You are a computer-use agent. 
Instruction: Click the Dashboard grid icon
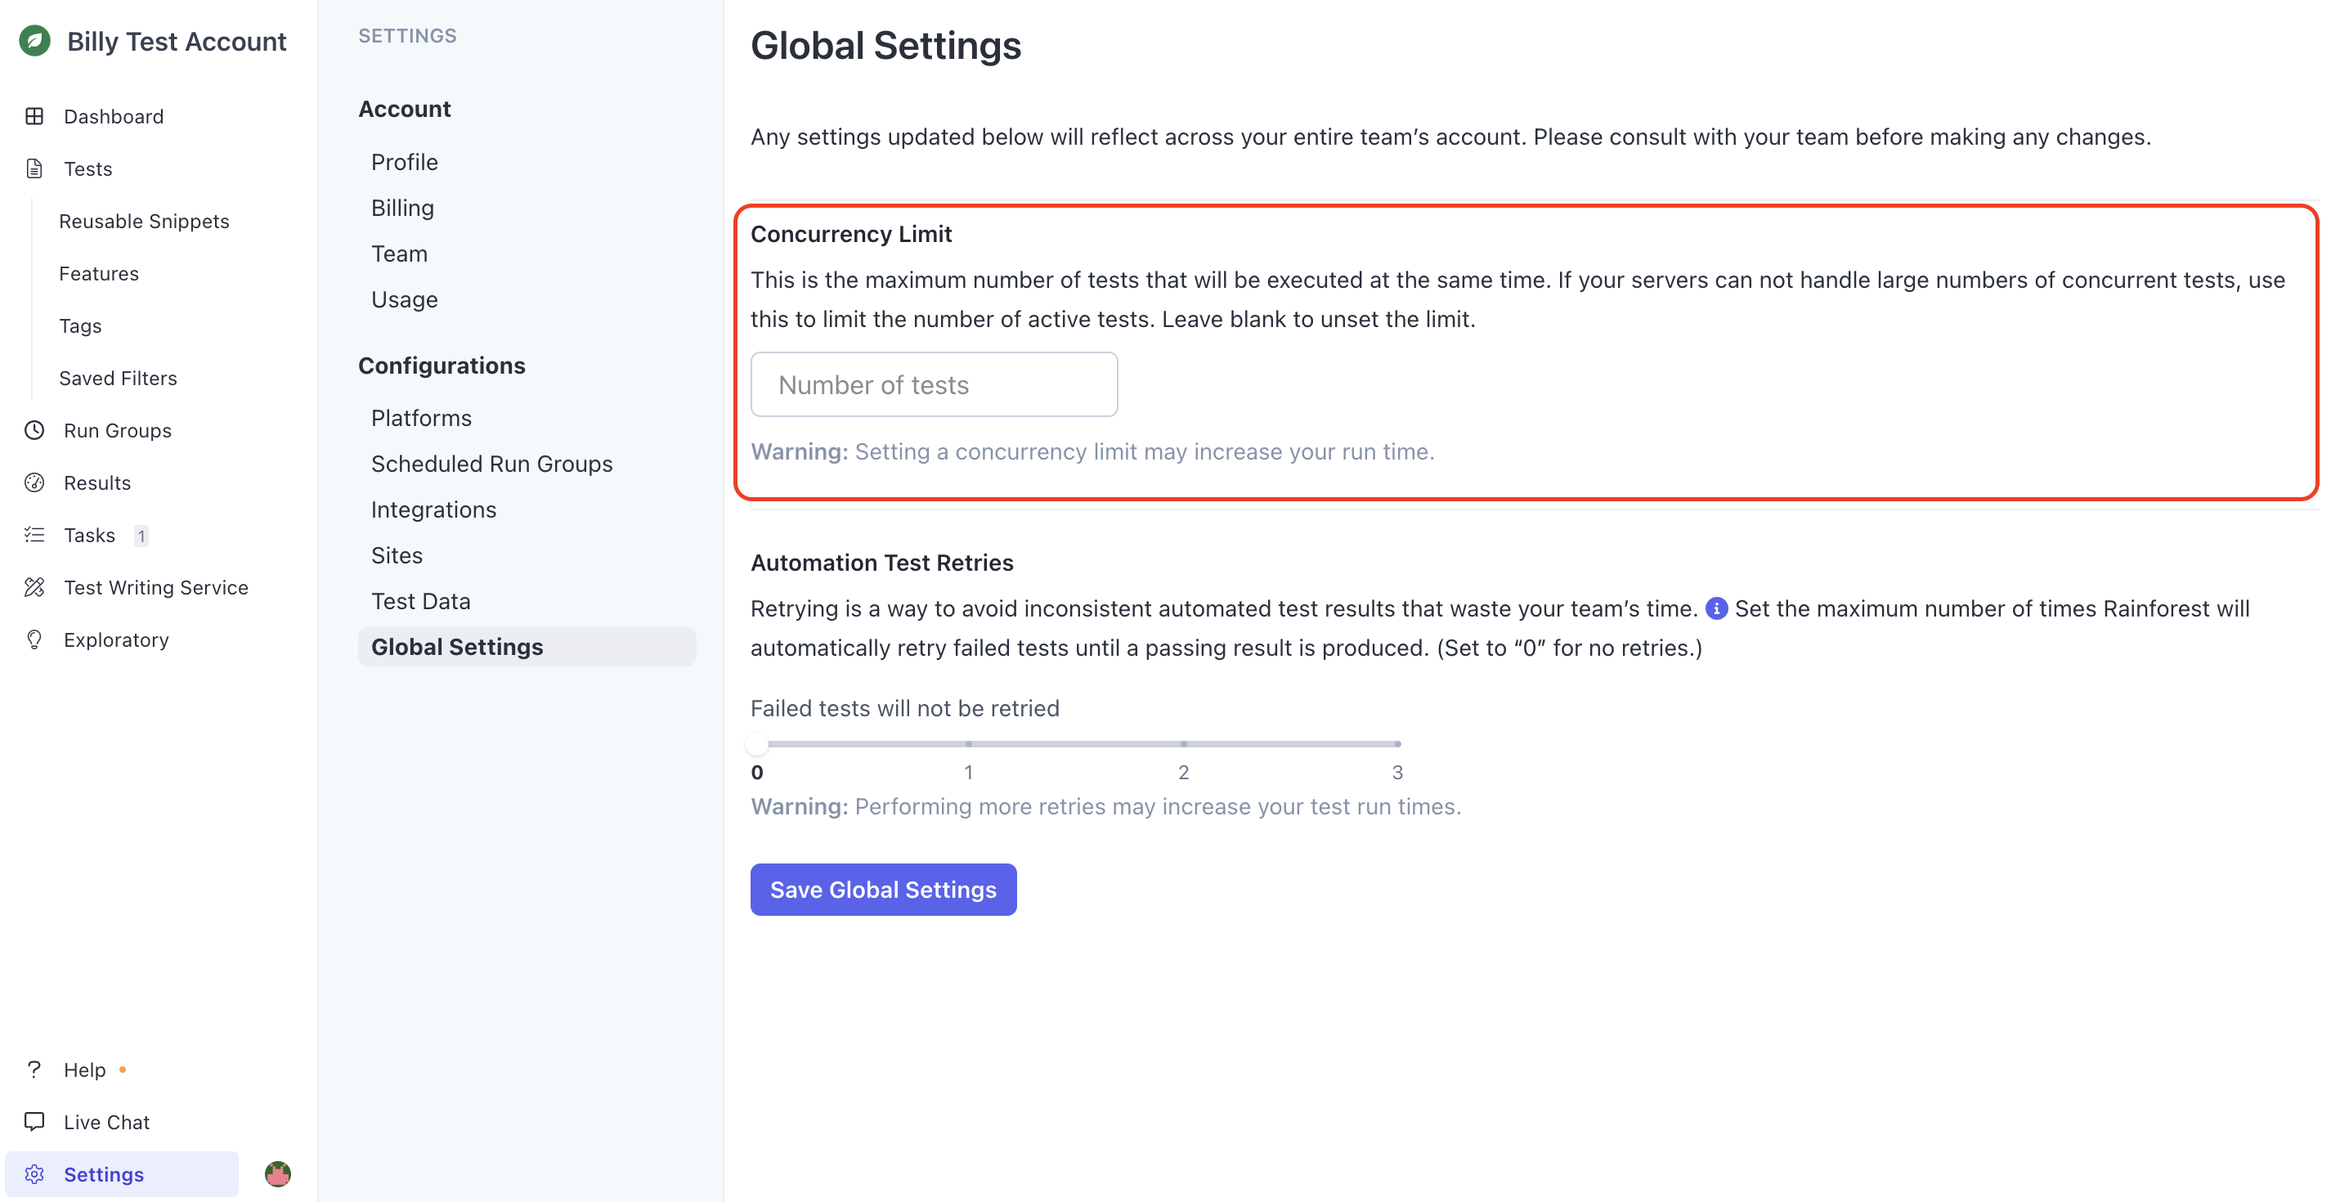pos(34,116)
